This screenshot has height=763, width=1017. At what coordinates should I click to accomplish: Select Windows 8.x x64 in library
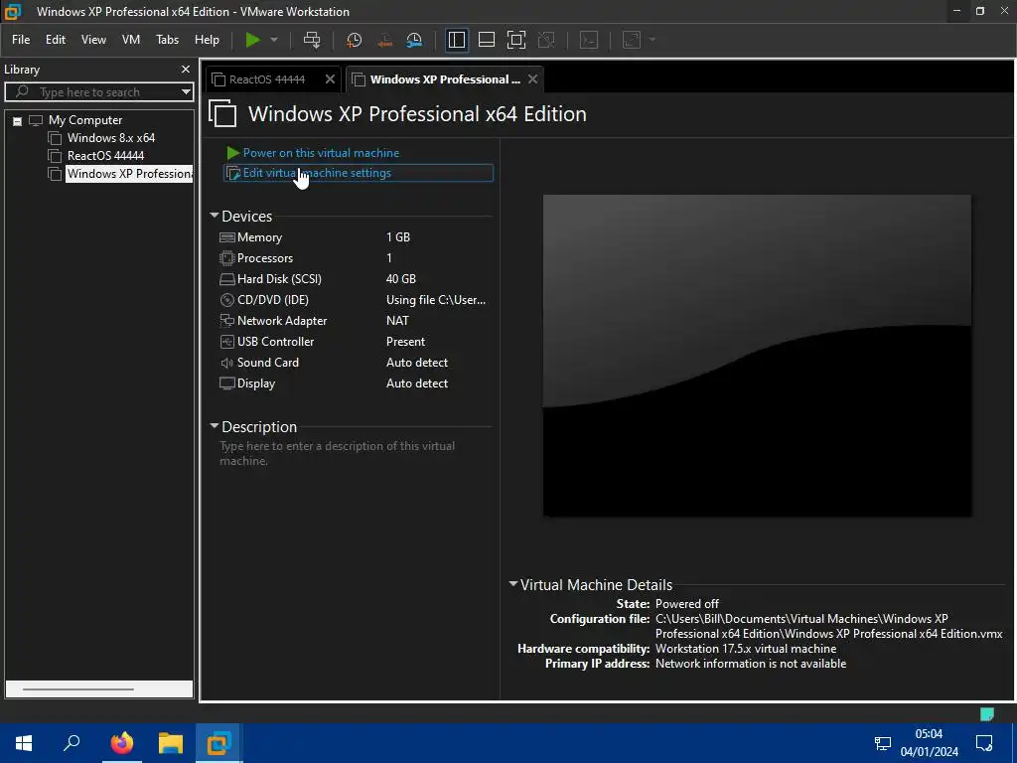coord(111,138)
